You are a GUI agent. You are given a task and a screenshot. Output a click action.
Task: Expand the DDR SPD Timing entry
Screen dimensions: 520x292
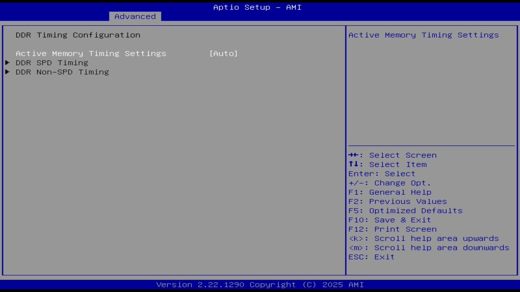(52, 62)
